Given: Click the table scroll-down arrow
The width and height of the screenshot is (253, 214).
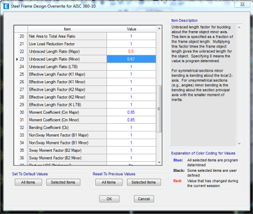Looking at the screenshot, I should point(159,162).
